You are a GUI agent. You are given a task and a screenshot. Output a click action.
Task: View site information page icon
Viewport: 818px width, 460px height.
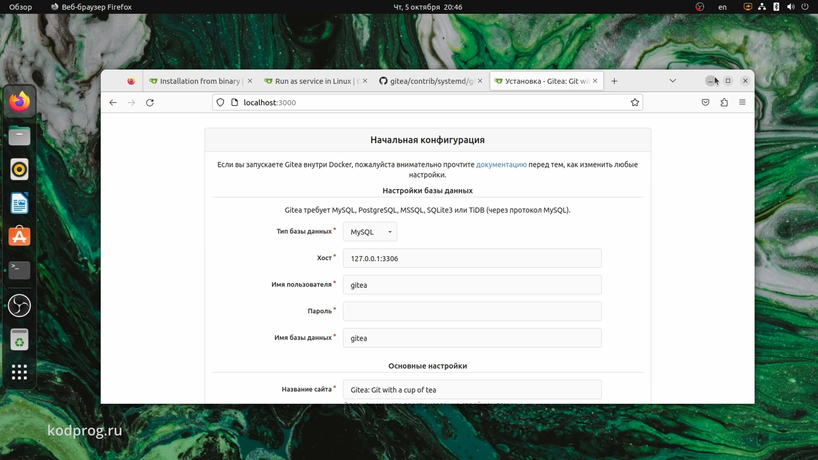pos(234,103)
